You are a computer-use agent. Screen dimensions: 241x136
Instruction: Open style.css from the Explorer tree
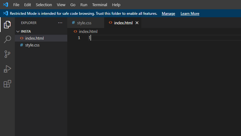pos(32,45)
